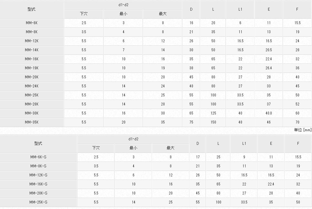Click the 40.8 value in the E column
The image size is (312, 209).
tap(268, 113)
